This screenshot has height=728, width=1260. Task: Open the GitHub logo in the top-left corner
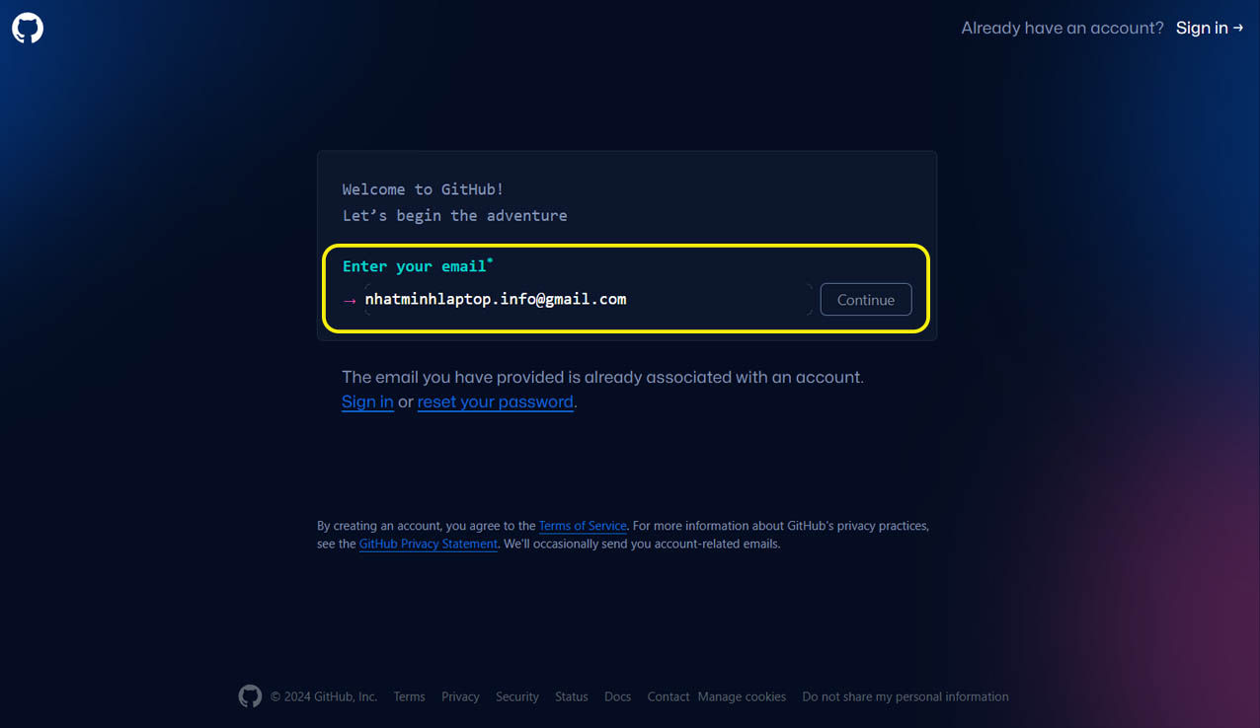point(28,28)
